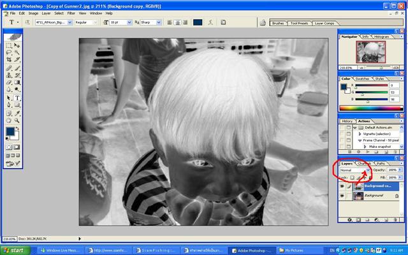Open the layer blend mode Normal dropdown
The height and width of the screenshot is (255, 408).
pyautogui.click(x=368, y=170)
